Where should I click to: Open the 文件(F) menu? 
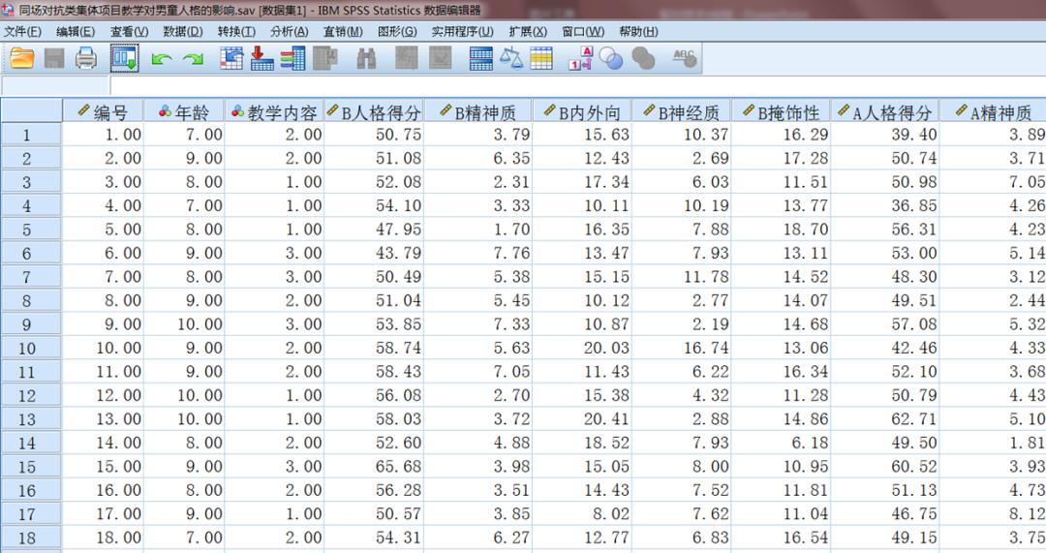(x=22, y=31)
